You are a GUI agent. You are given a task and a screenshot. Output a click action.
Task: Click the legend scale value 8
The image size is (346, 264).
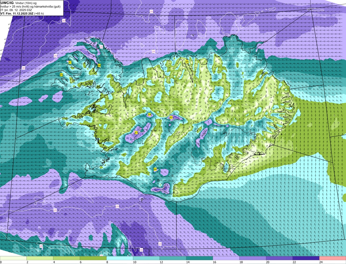(x=107, y=262)
